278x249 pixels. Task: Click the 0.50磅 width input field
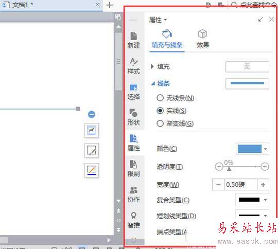coord(240,185)
